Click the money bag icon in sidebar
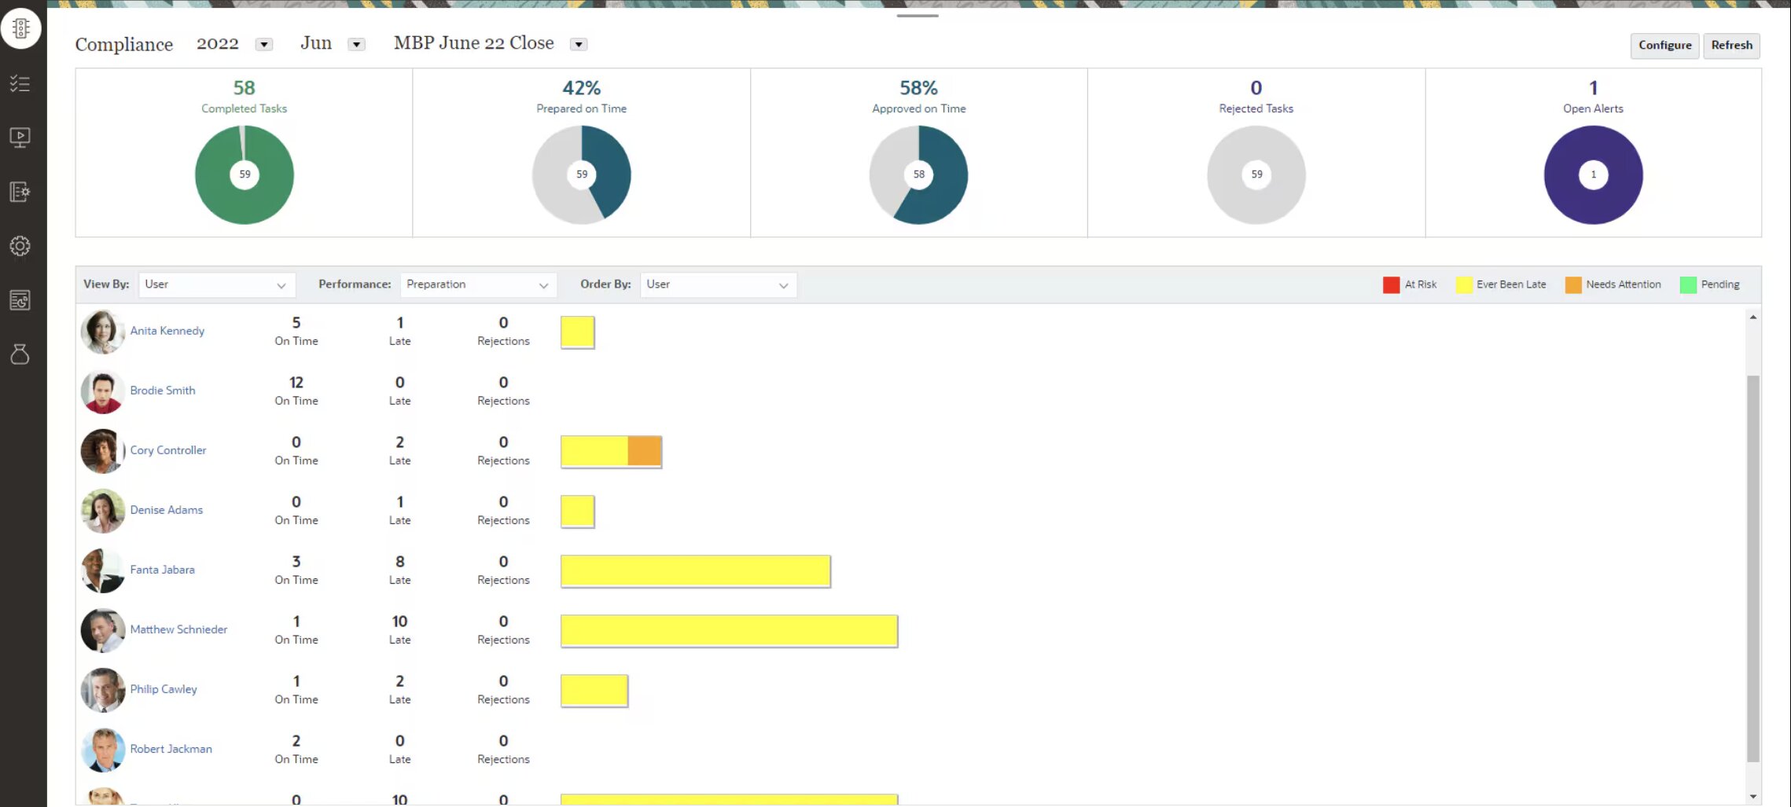 point(20,354)
